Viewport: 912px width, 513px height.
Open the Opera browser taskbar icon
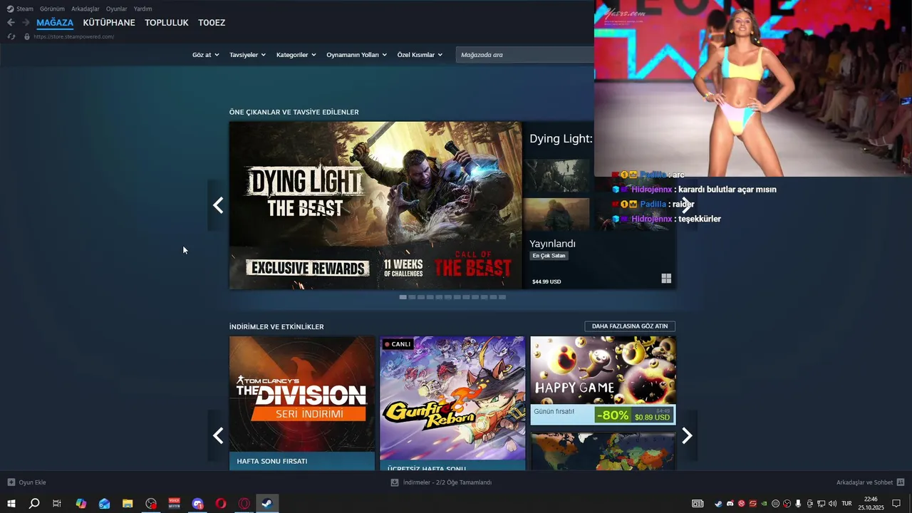pos(221,504)
